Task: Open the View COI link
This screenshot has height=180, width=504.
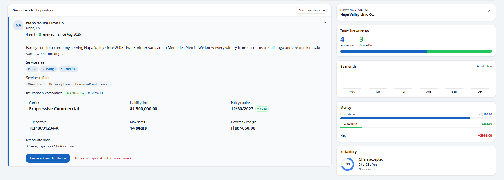Action: [98, 93]
